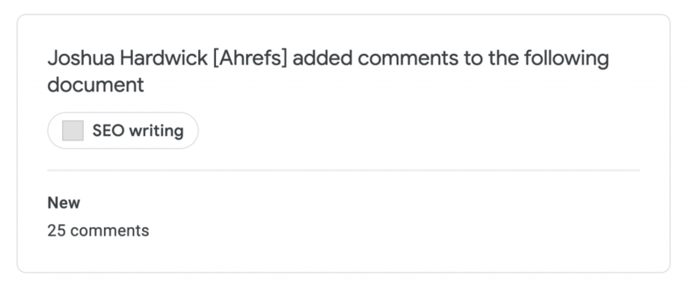
Task: Click the "[Ahrefs]" tag in the heading
Action: click(x=250, y=58)
